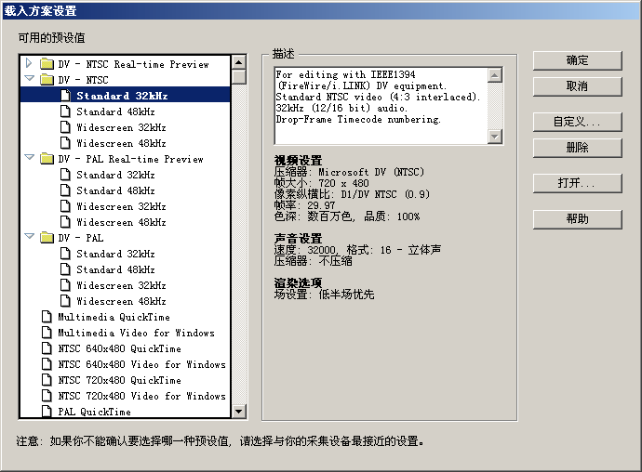Select Widescreen 32kHz under DV - PAL Real-time Preview
The image size is (642, 472).
click(x=121, y=206)
